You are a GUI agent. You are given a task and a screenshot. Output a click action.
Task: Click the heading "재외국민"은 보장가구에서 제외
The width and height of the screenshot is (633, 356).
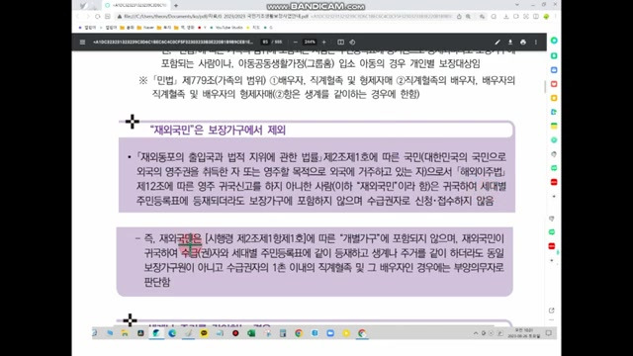218,130
